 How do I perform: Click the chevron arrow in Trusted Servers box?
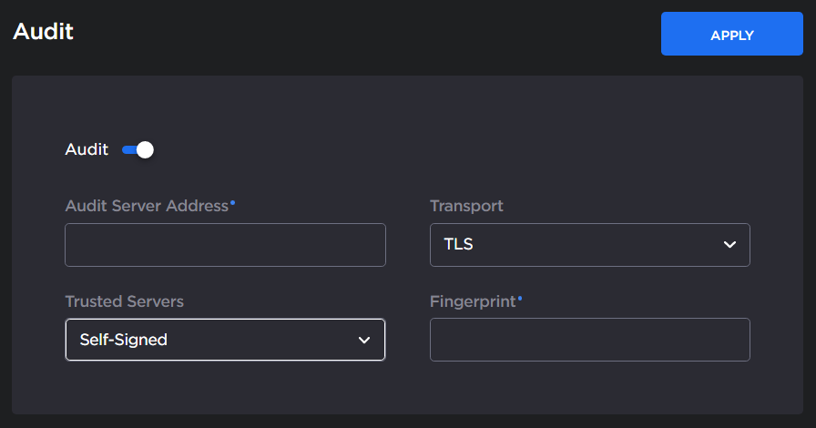tap(364, 340)
